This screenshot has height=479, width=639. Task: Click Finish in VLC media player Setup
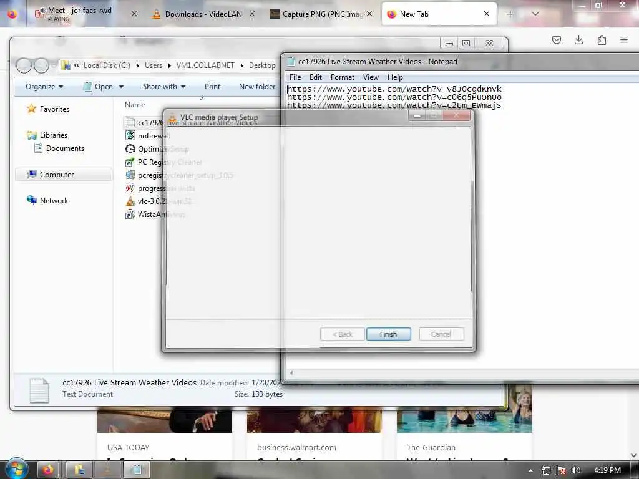[x=388, y=334]
